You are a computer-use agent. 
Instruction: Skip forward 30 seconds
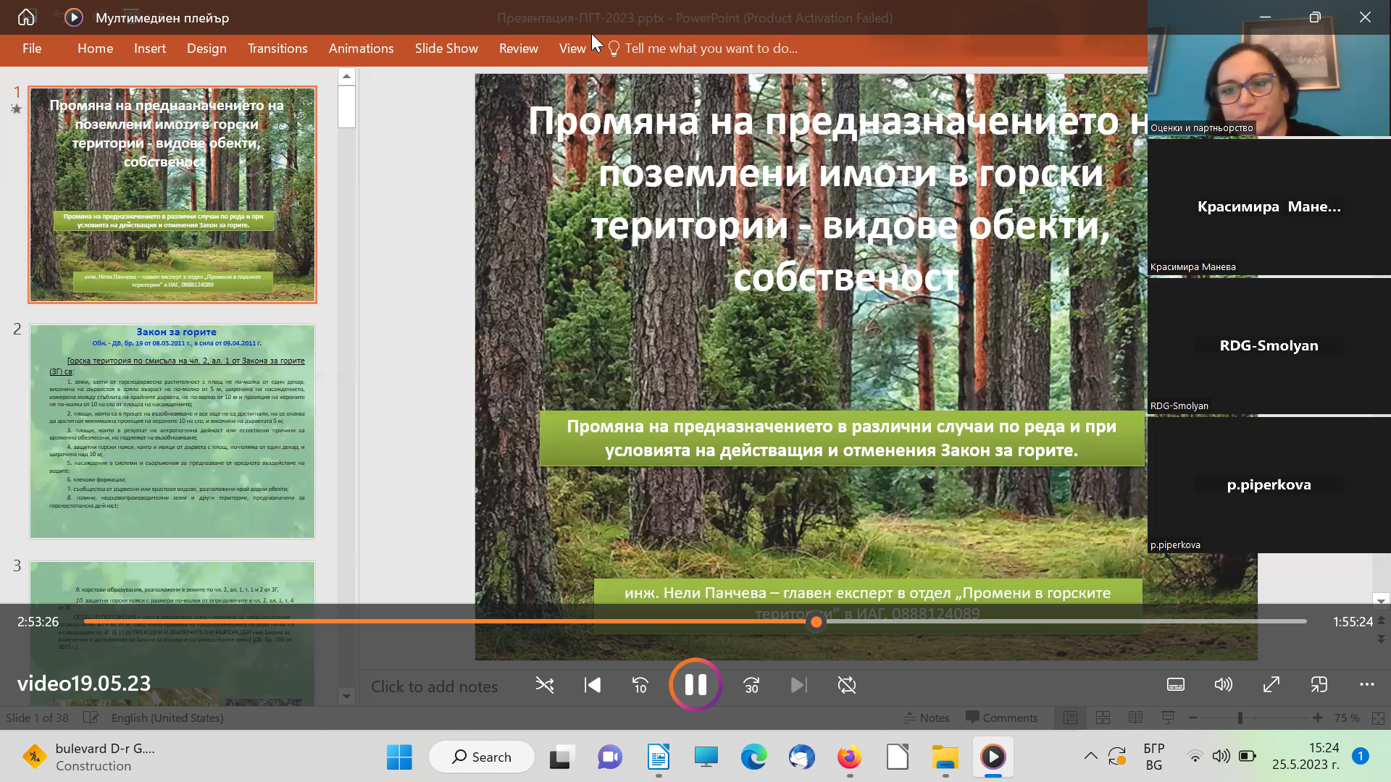(751, 685)
